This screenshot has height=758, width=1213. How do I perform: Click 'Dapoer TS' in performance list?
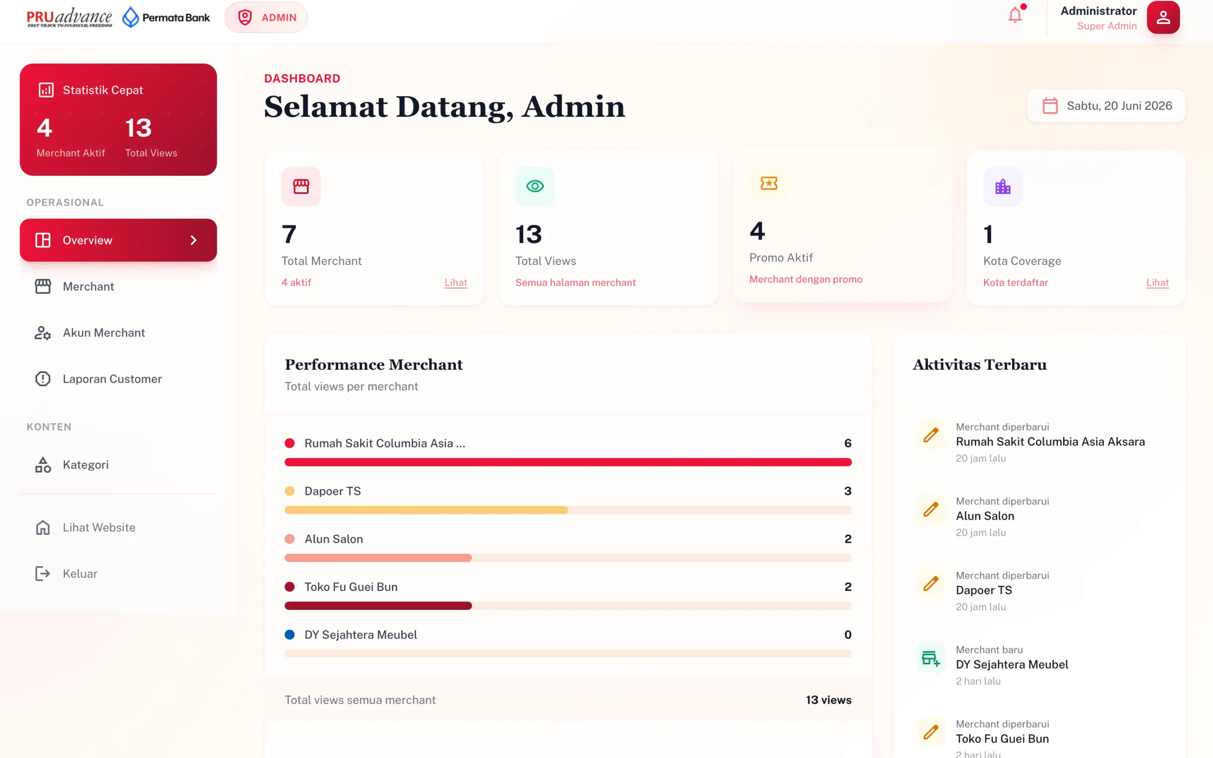point(333,491)
